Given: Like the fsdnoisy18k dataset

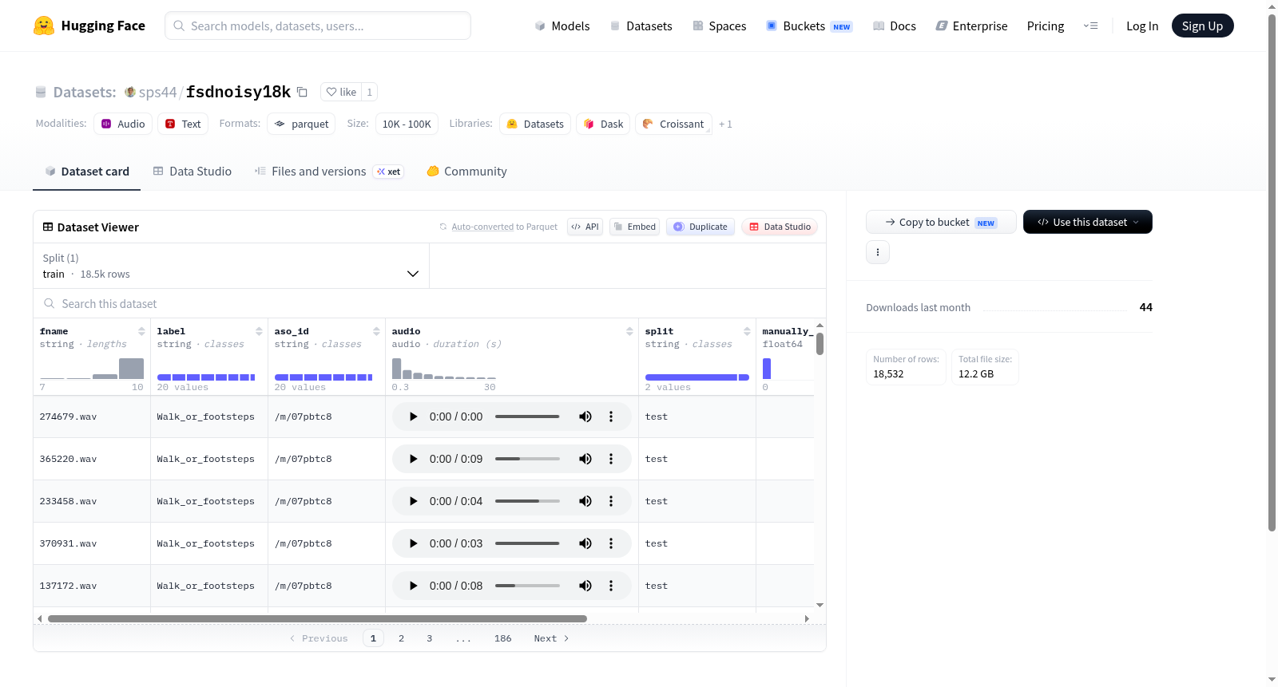Looking at the screenshot, I should (x=341, y=92).
